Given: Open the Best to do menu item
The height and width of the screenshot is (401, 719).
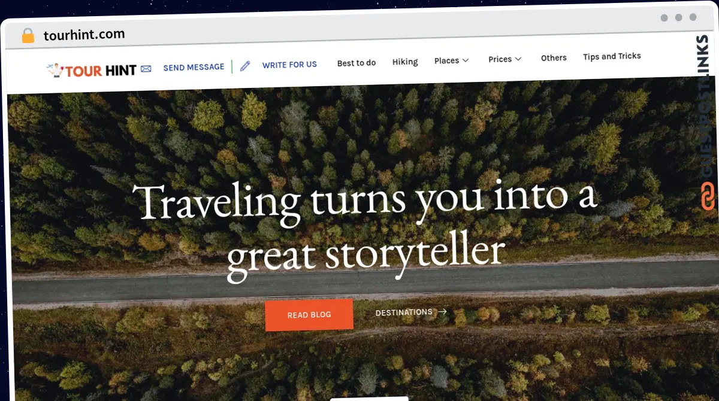Looking at the screenshot, I should click(357, 63).
